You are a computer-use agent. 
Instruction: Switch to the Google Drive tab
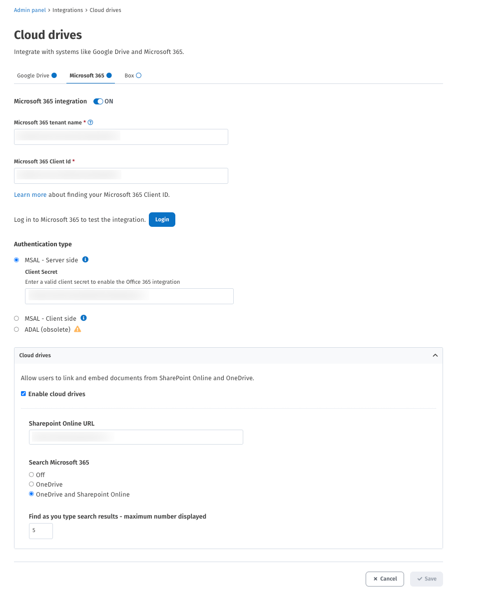pos(33,75)
